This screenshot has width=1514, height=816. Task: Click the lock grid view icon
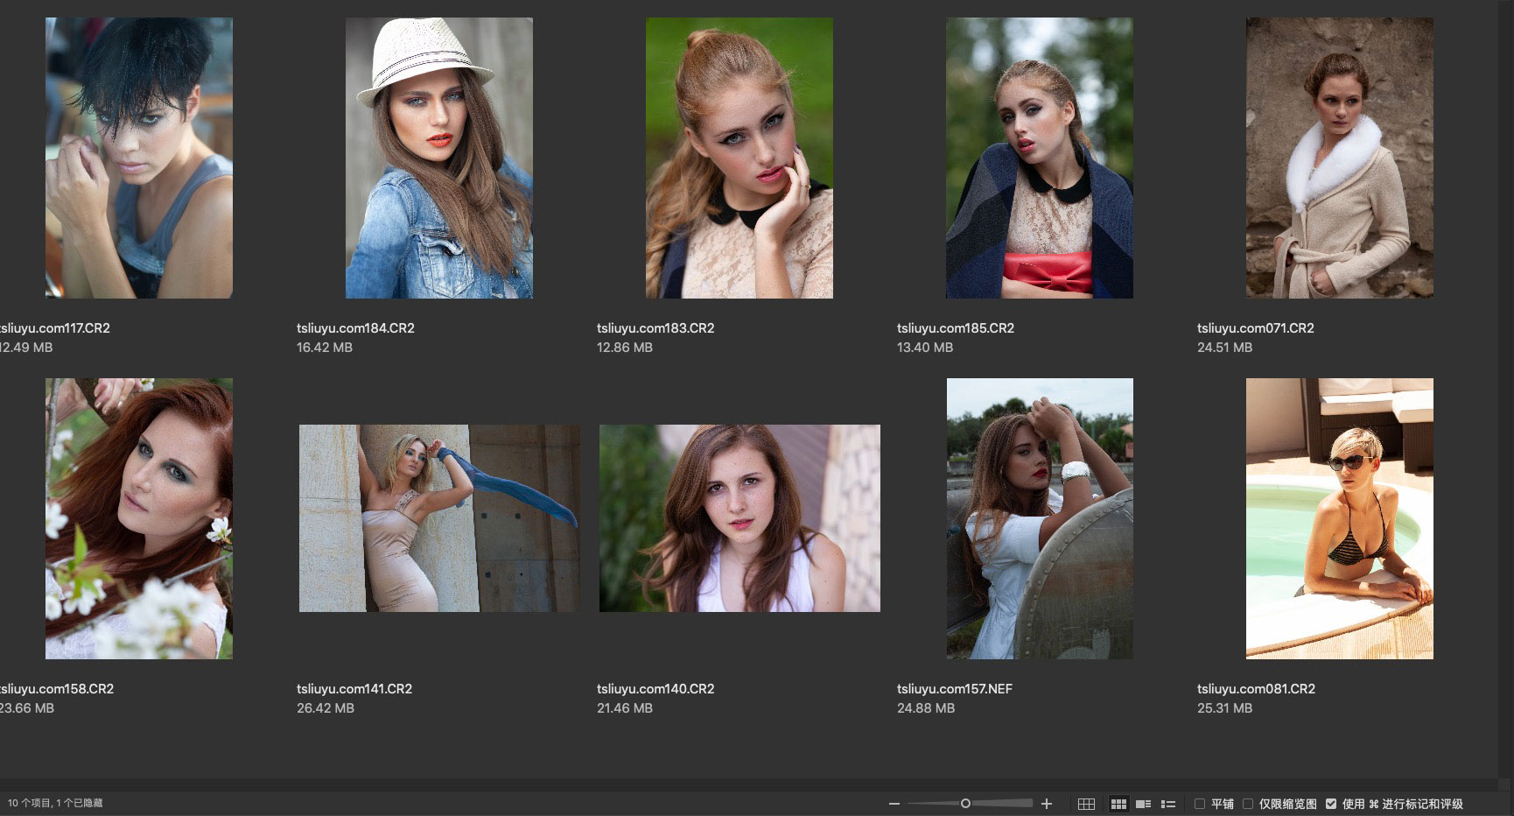(x=1086, y=804)
